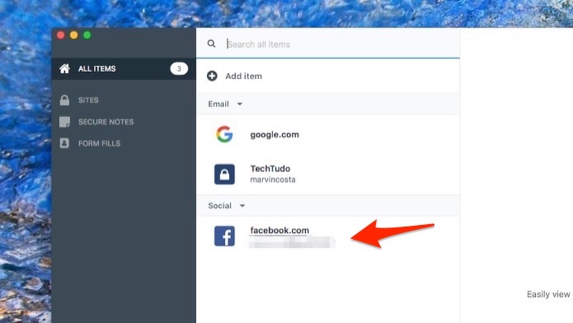Switch to the SECURE NOTES label
Screen dimensions: 573x323
(106, 122)
